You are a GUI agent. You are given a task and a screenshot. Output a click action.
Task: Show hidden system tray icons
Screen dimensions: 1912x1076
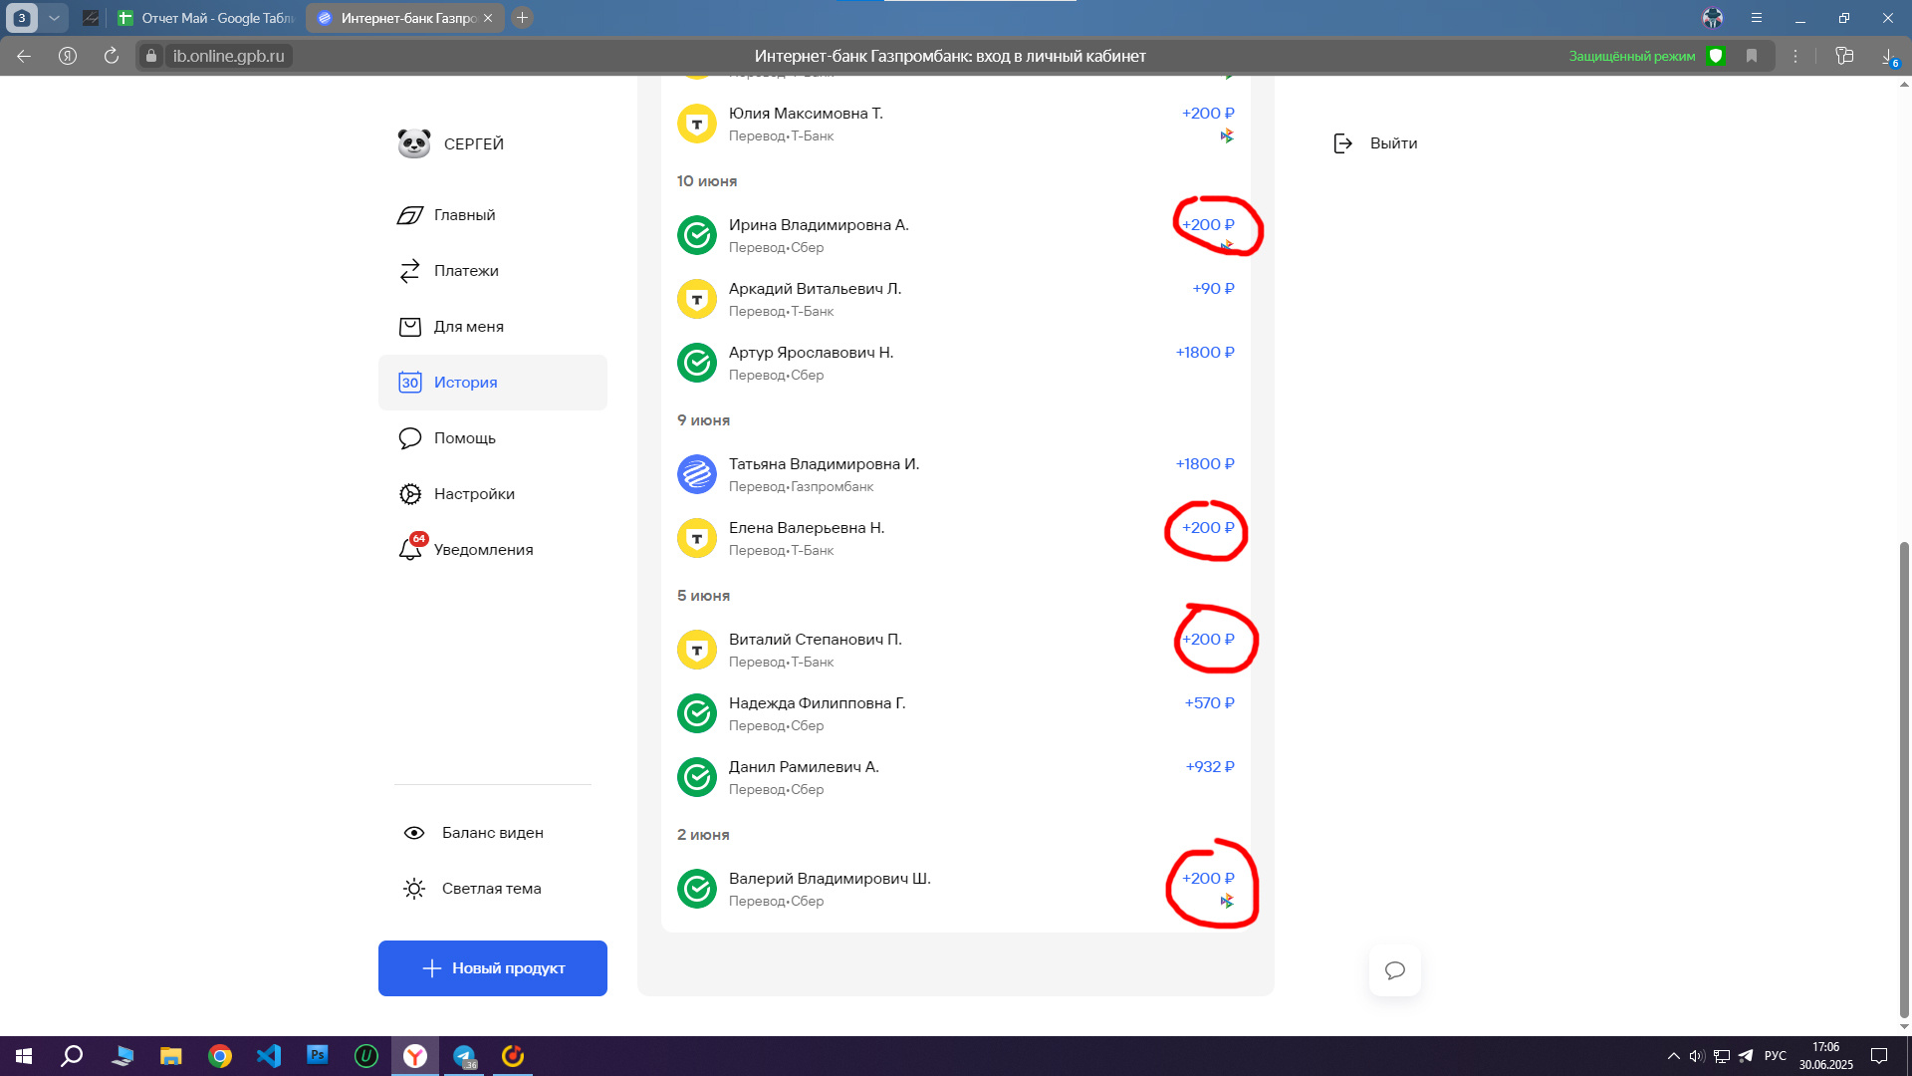click(1673, 1056)
